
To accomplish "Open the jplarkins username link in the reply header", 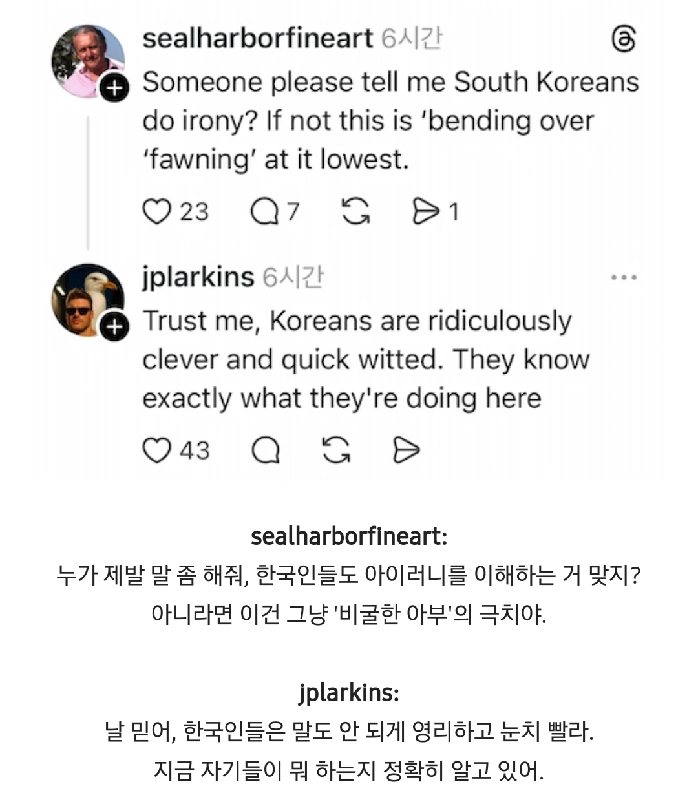I will tap(198, 277).
